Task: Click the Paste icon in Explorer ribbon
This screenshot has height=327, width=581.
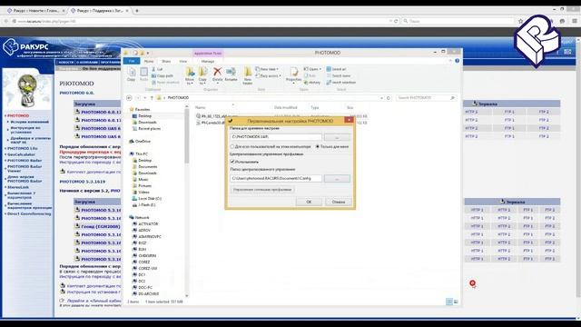Action: point(143,74)
